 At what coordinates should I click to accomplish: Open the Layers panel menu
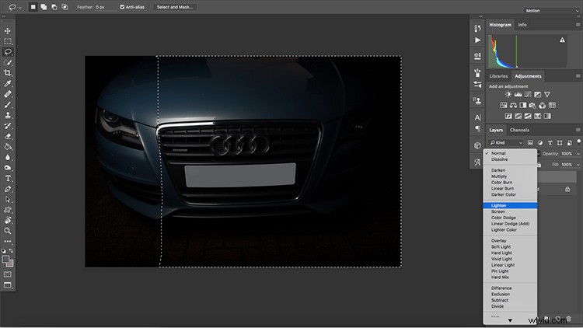click(578, 130)
